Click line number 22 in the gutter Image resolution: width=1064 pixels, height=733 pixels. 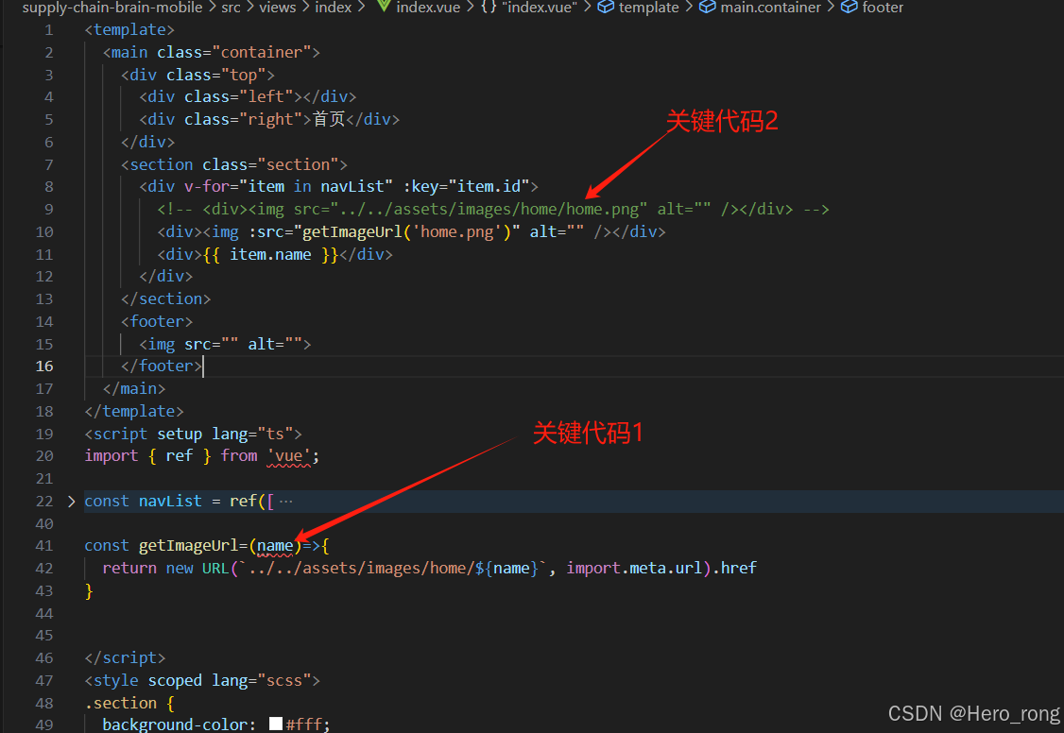[x=44, y=501]
